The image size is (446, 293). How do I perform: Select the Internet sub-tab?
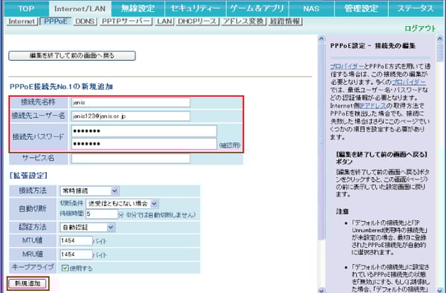pos(22,22)
